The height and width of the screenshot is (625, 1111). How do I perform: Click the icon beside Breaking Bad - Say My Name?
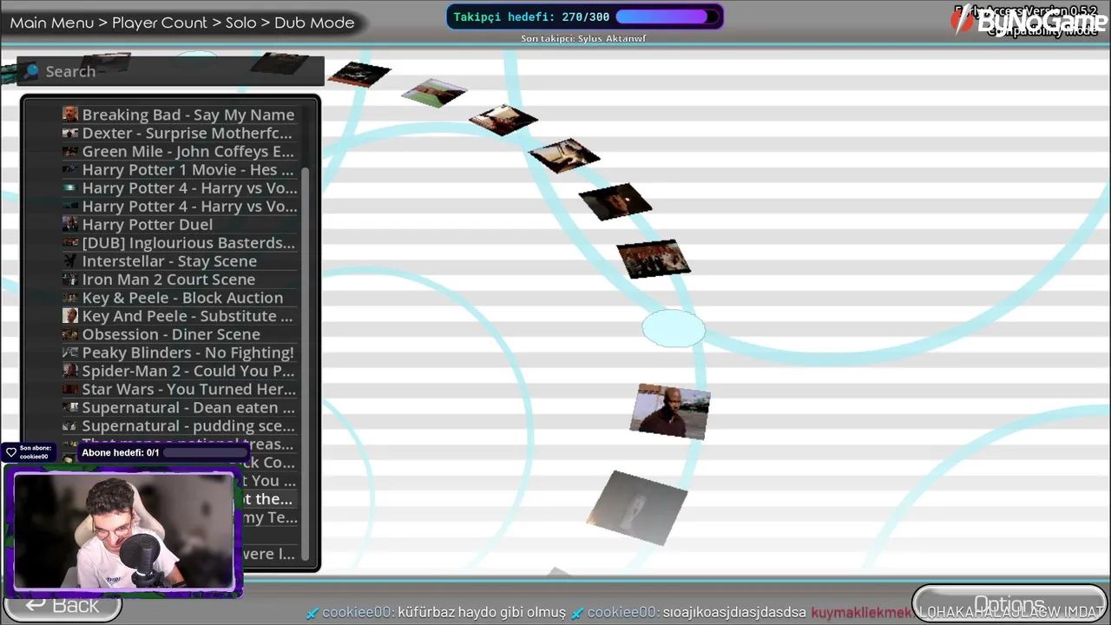pyautogui.click(x=70, y=115)
